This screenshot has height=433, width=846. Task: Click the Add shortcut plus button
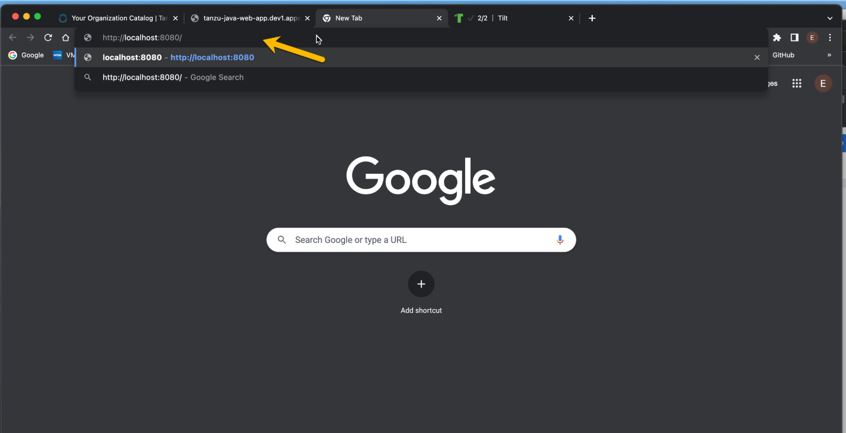(x=421, y=284)
